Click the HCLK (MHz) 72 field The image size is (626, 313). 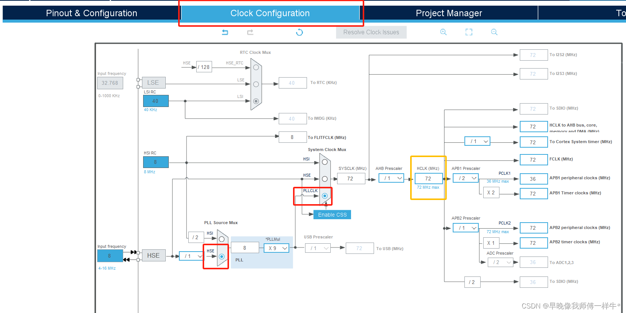[x=429, y=179]
